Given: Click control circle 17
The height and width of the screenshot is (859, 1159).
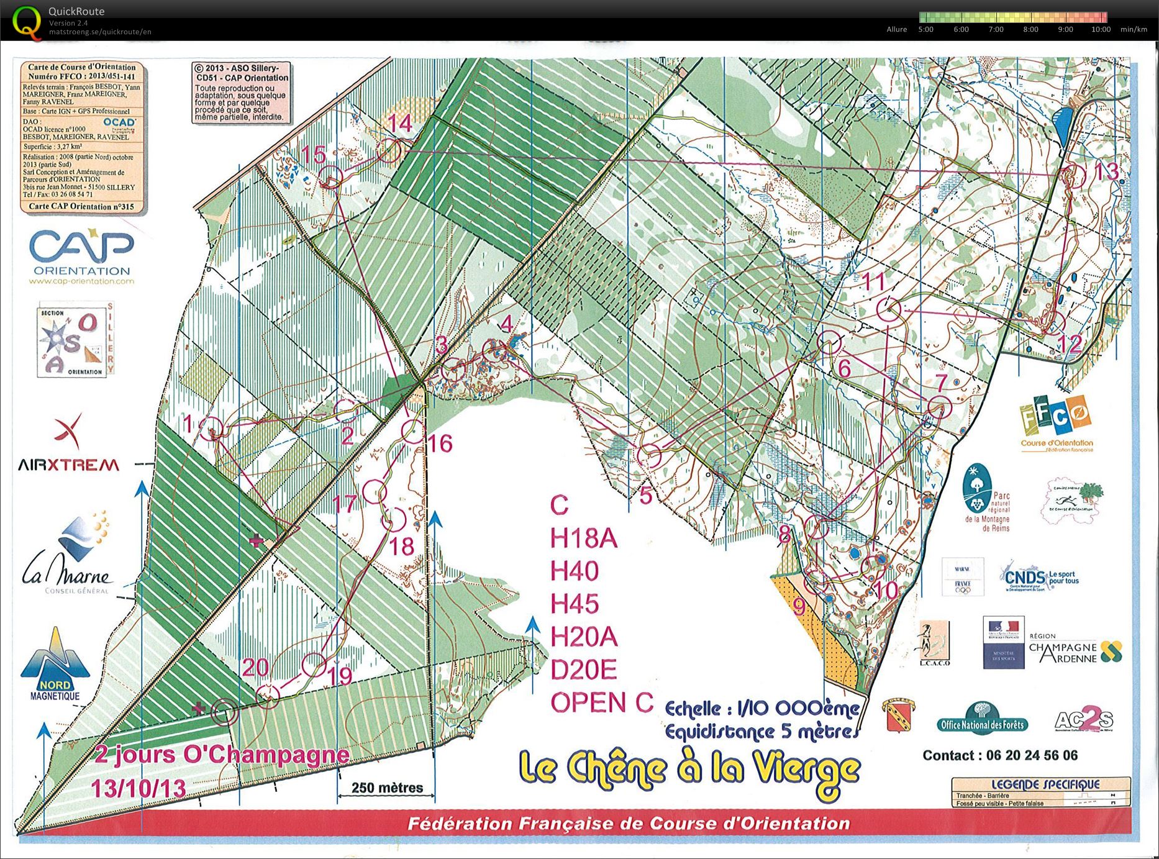Looking at the screenshot, I should [x=375, y=493].
